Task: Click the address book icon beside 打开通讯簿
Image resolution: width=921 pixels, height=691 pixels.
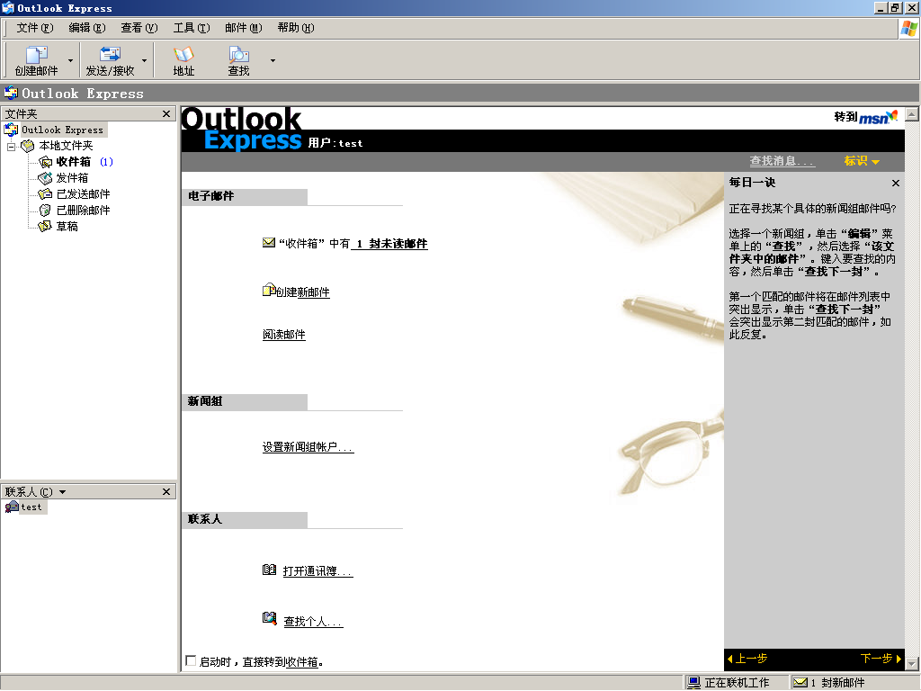Action: coord(269,570)
